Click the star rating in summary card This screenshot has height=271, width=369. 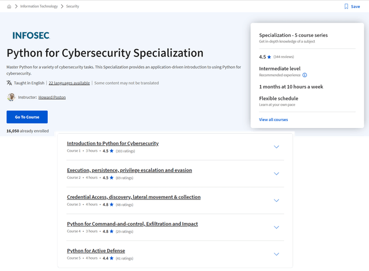coord(270,57)
